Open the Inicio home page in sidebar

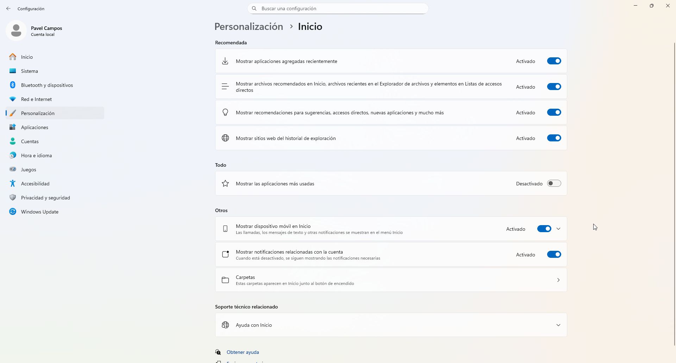[x=55, y=57]
